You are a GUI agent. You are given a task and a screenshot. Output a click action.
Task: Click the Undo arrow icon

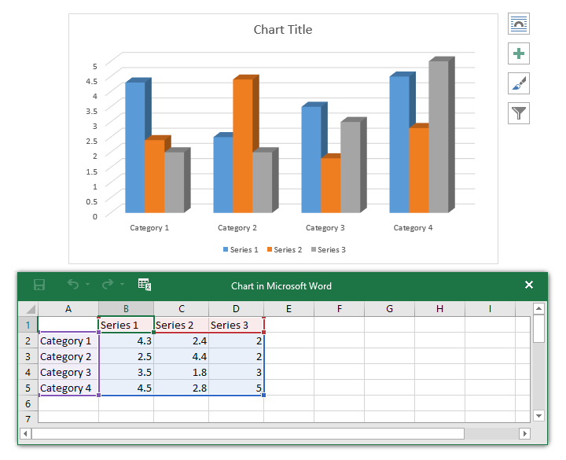pos(73,285)
